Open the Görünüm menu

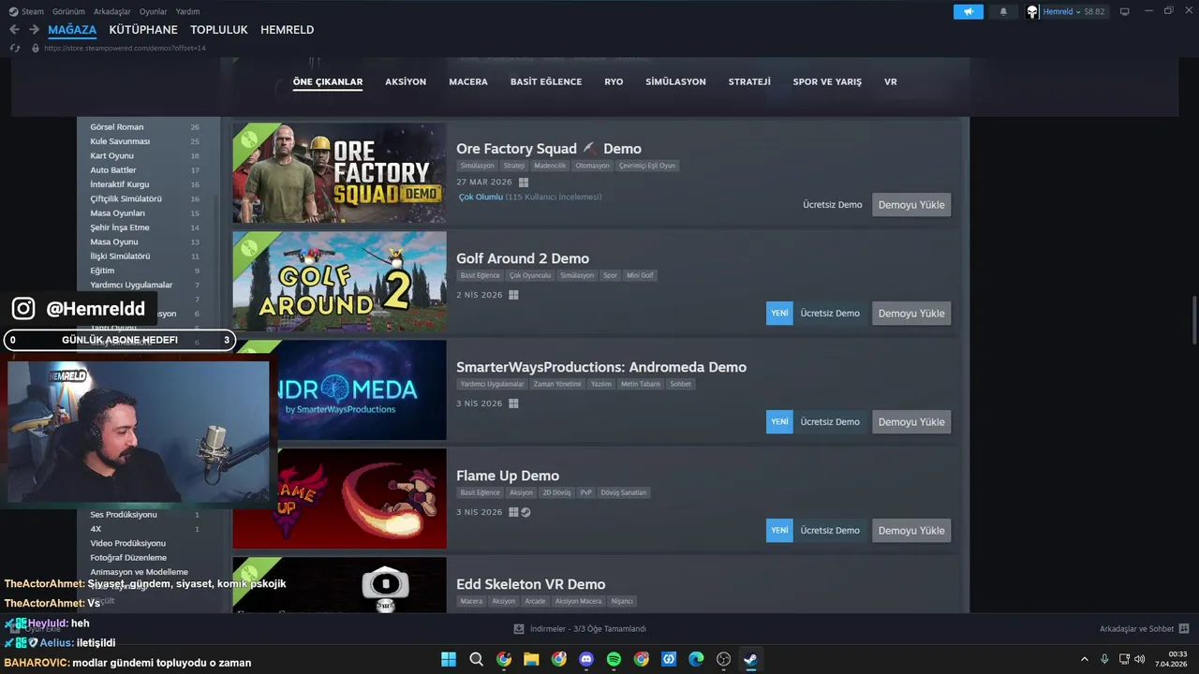tap(68, 11)
